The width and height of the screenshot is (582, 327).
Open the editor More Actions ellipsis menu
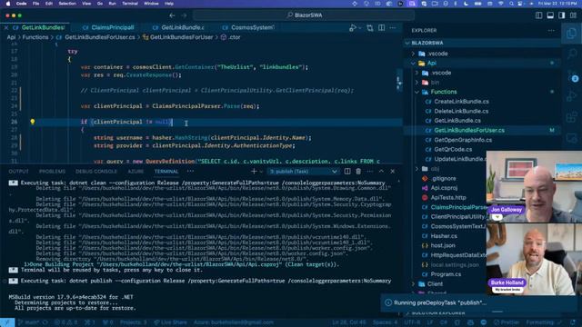tap(393, 28)
